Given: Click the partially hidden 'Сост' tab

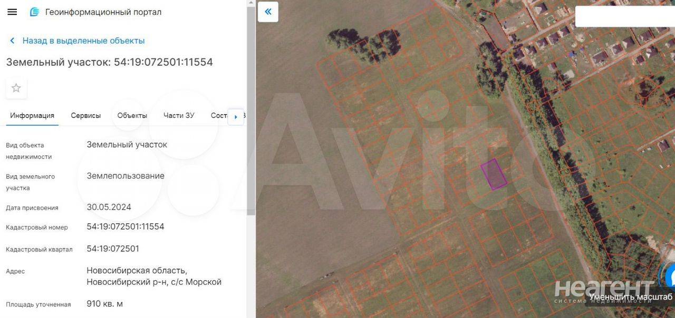Looking at the screenshot, I should 218,115.
